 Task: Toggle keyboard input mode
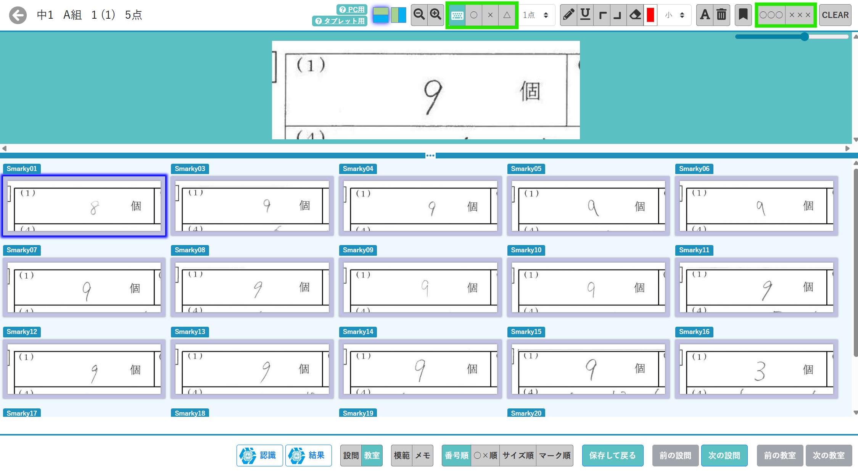457,15
